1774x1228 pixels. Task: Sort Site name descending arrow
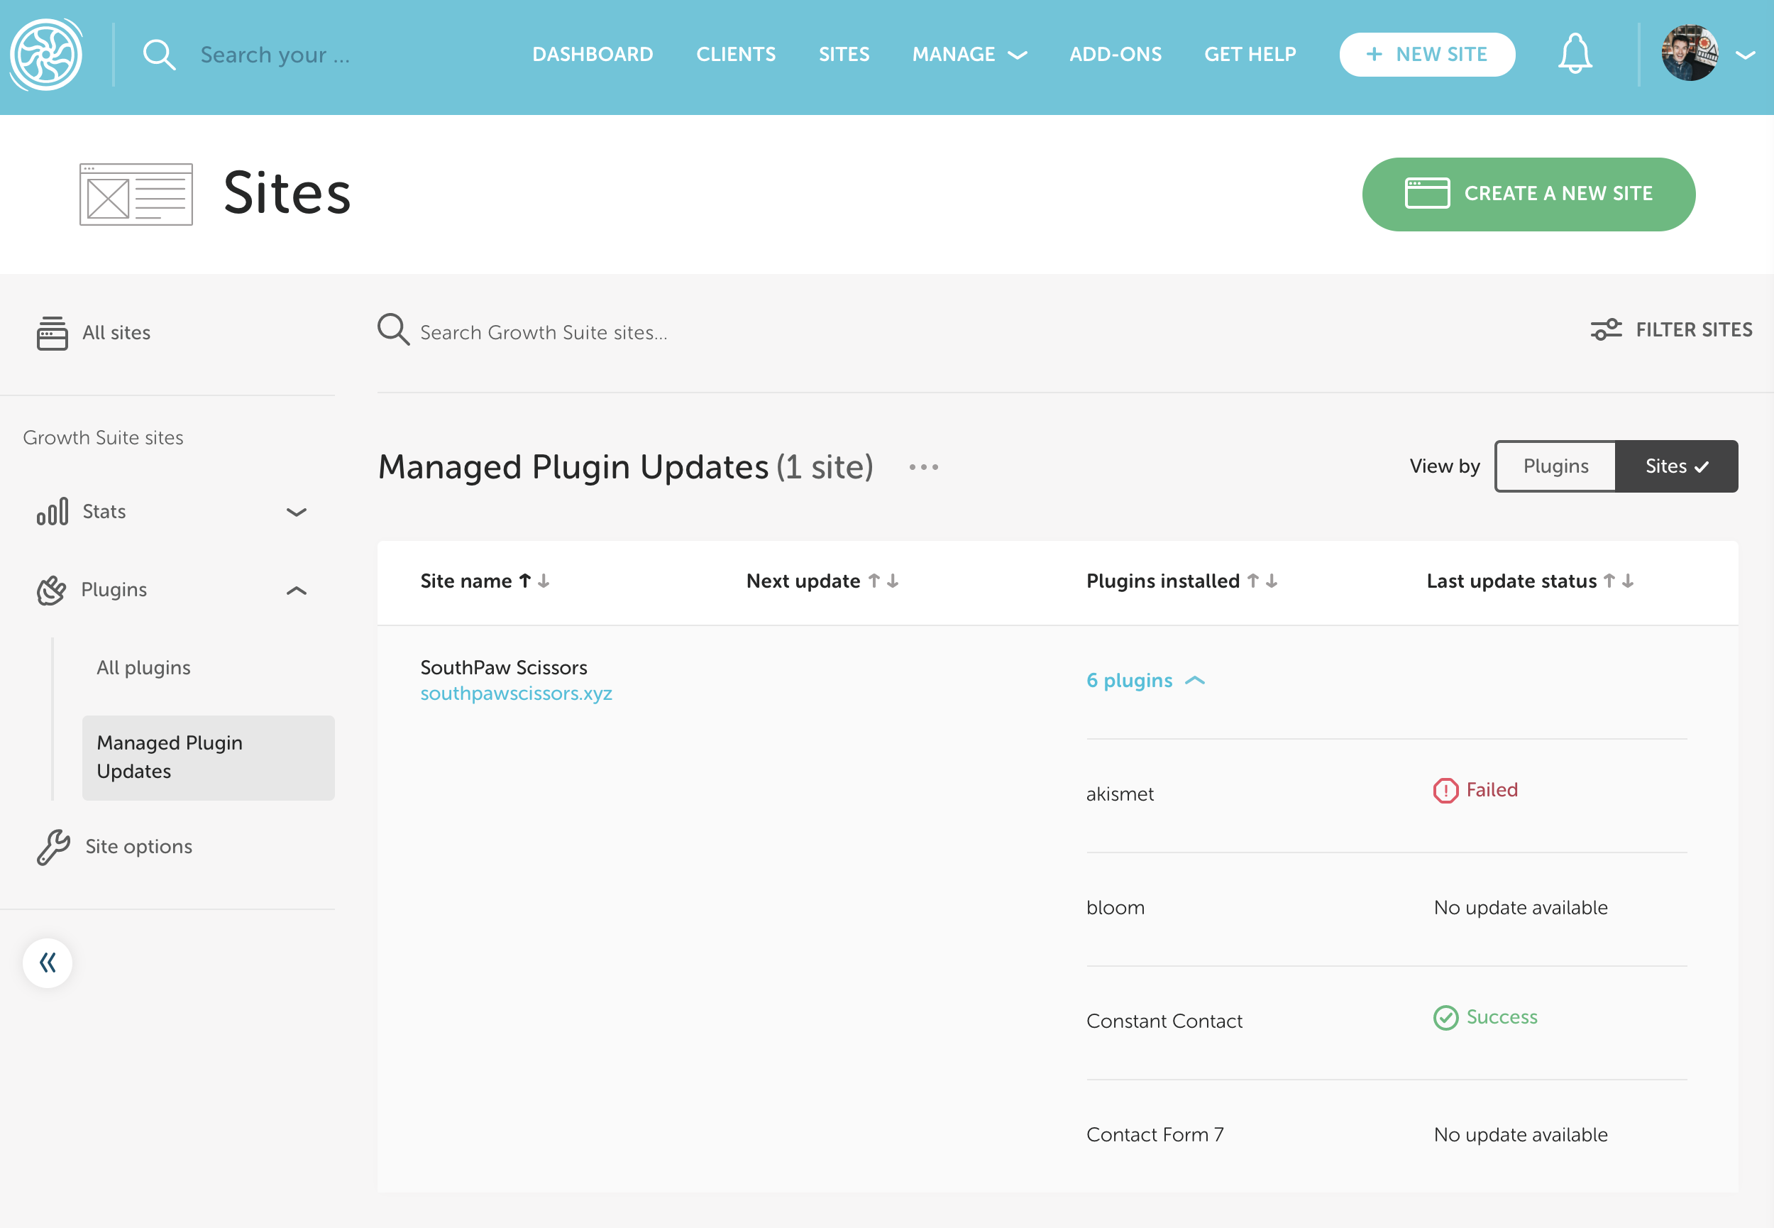tap(544, 581)
